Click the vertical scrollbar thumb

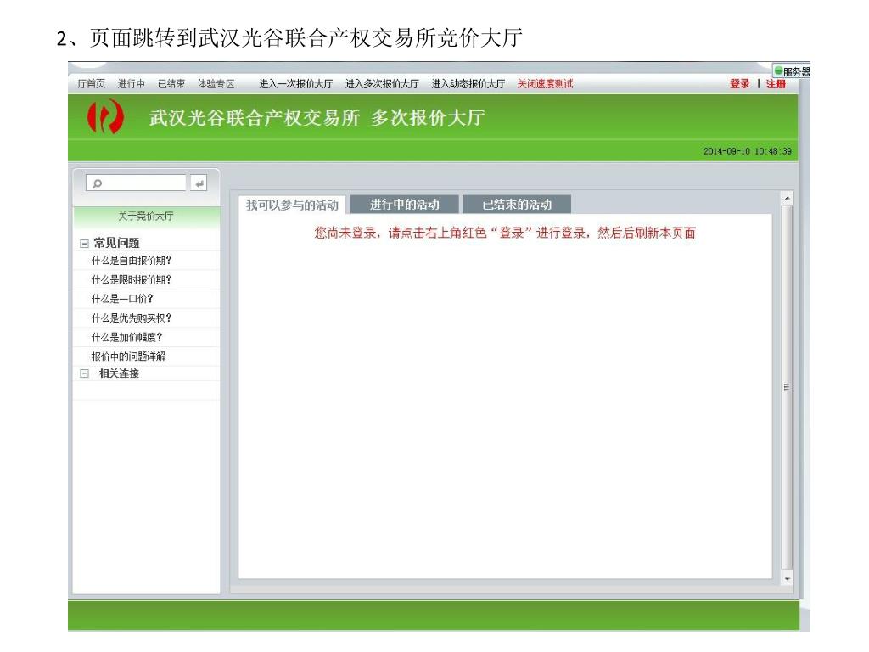tap(787, 387)
